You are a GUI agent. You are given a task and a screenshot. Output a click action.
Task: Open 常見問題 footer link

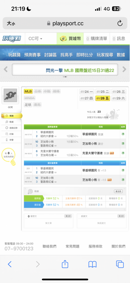click(72, 246)
